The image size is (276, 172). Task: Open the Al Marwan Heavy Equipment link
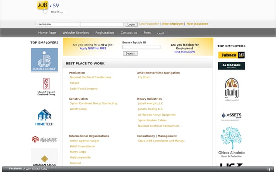[x=157, y=115]
